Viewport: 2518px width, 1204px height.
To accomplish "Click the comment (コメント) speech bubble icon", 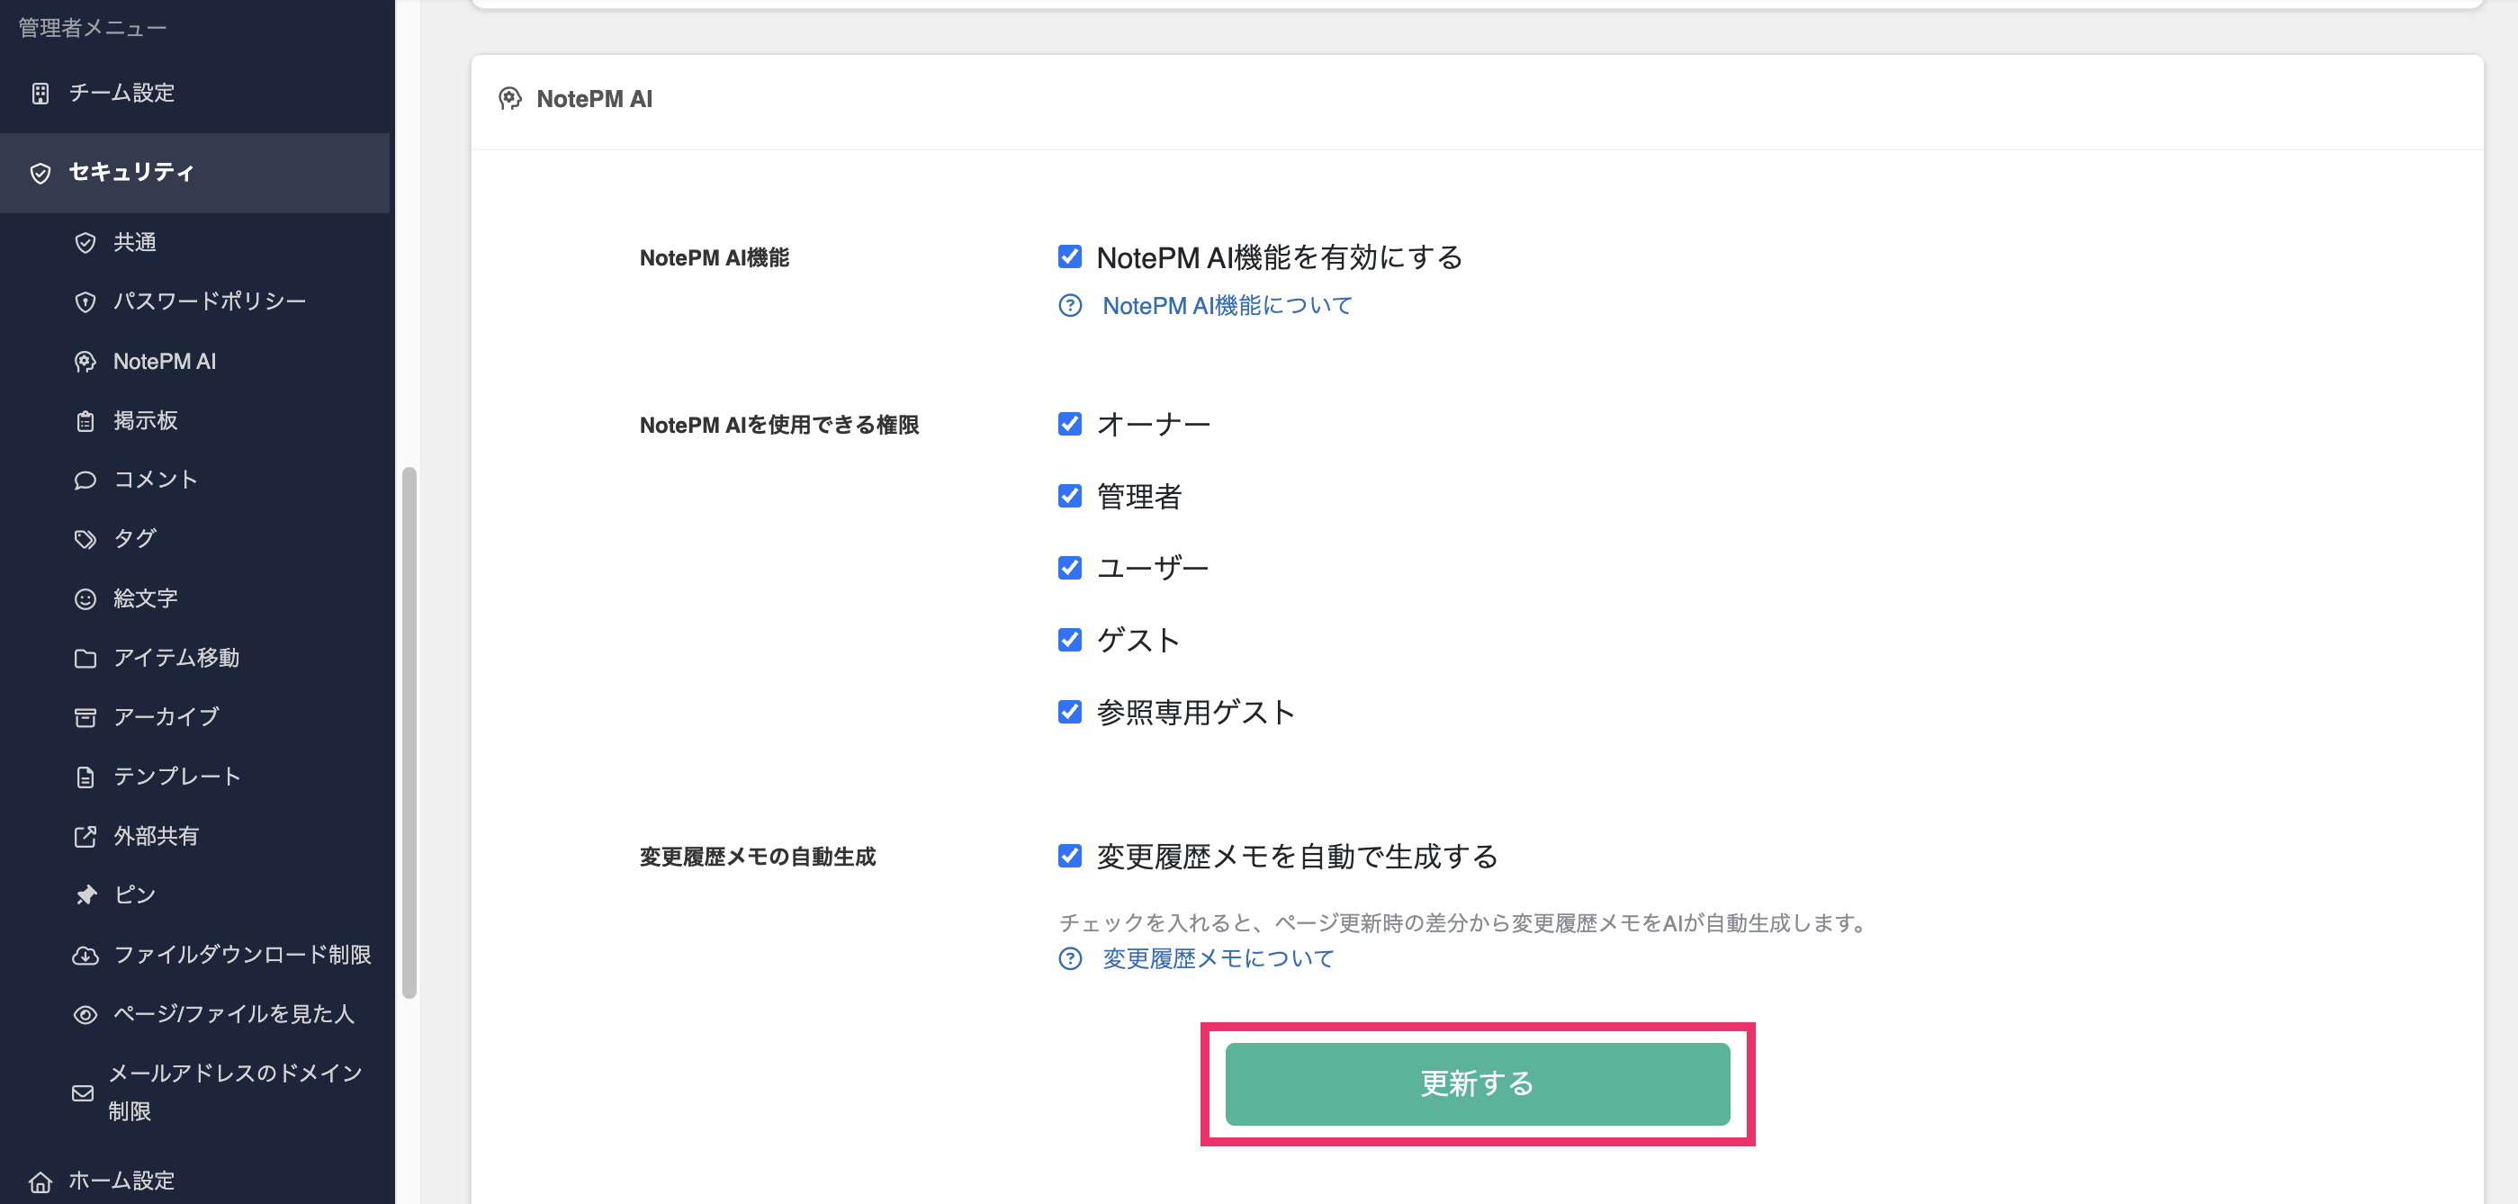I will [x=85, y=480].
